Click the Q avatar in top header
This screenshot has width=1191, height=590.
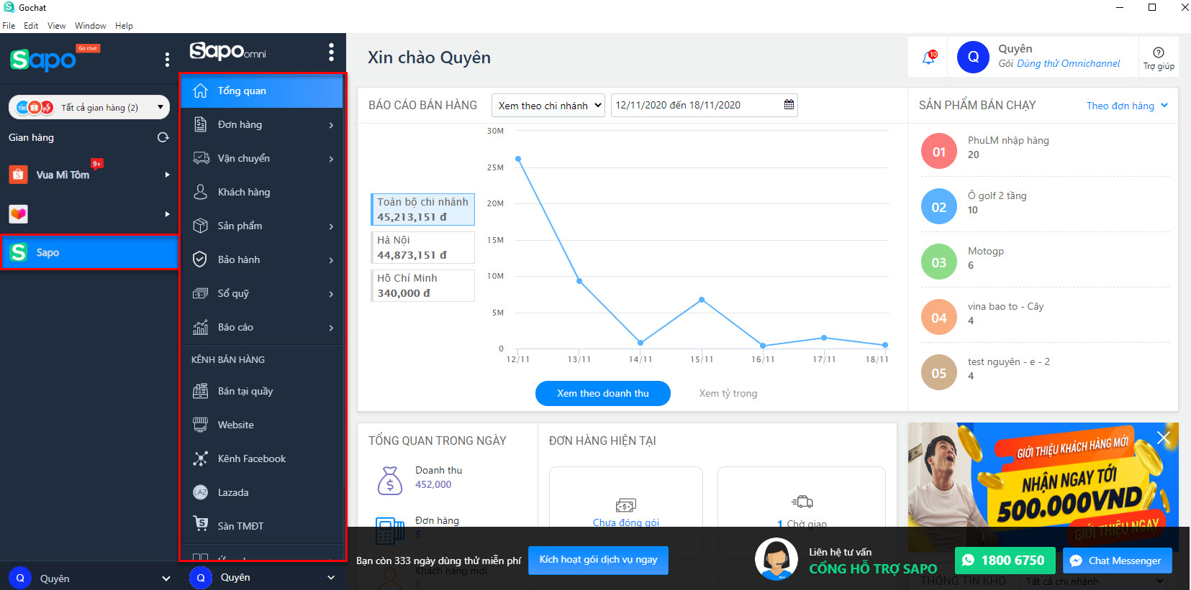pos(973,57)
